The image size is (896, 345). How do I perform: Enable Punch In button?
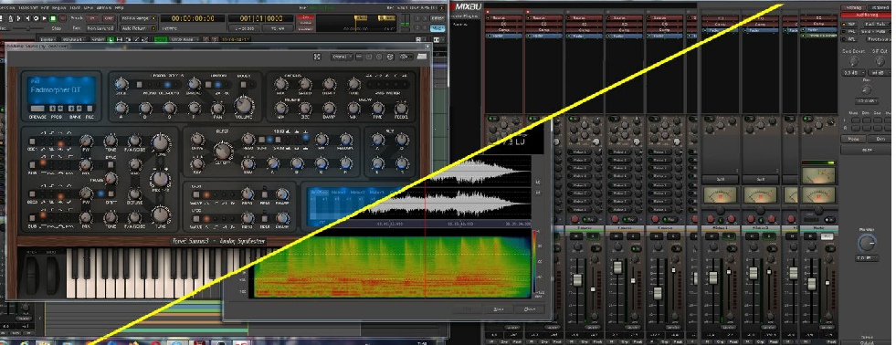(x=92, y=18)
